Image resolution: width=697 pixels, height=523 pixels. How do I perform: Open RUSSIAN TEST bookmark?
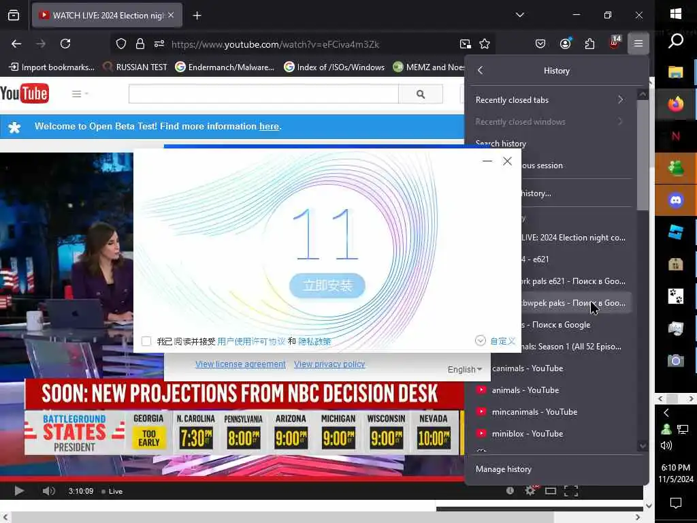coord(135,67)
